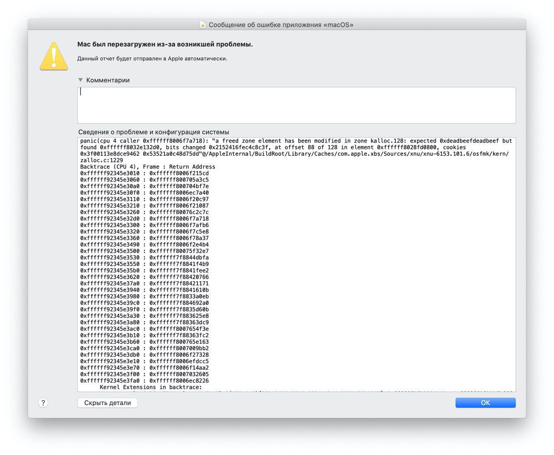Screen dimensions: 554x455
Task: Click backtrace row ending «0xffffff8006f20c97»
Action: 145,199
